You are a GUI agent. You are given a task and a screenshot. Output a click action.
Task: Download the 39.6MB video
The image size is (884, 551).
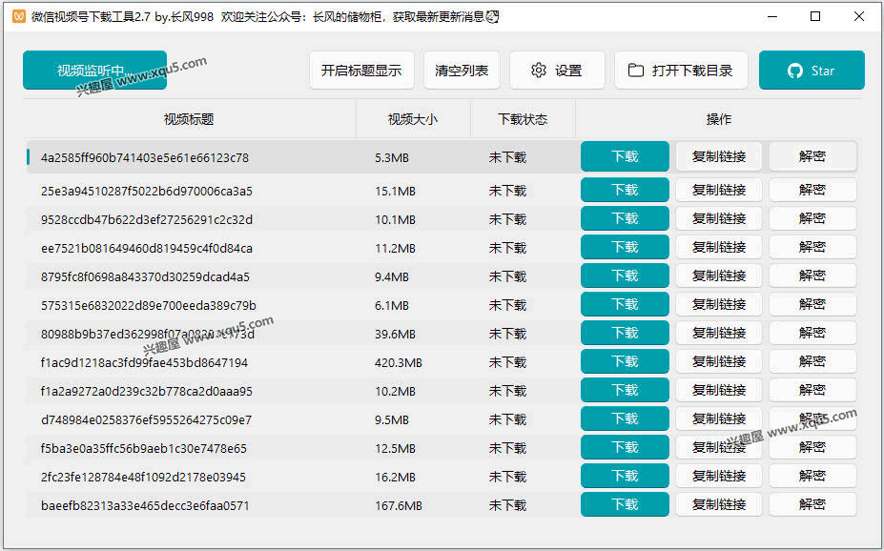pyautogui.click(x=625, y=334)
